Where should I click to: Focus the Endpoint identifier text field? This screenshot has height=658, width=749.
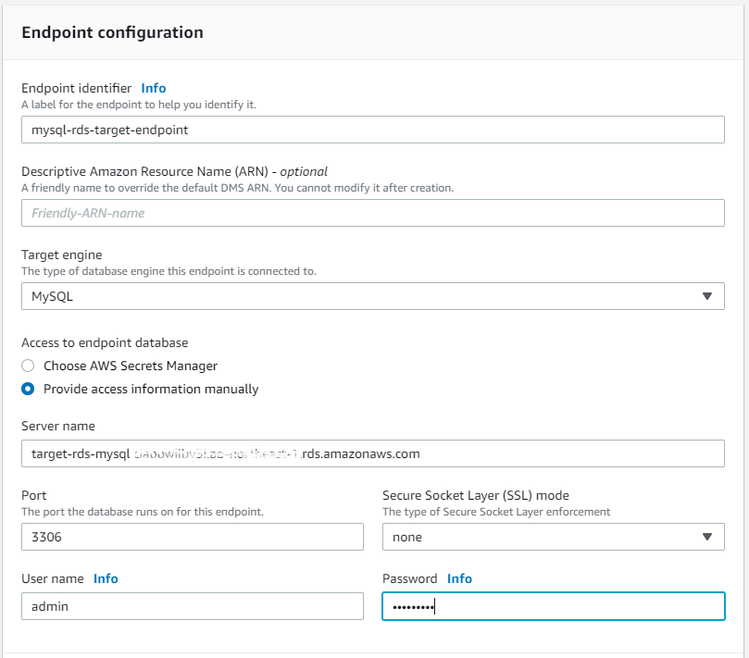pyautogui.click(x=372, y=130)
